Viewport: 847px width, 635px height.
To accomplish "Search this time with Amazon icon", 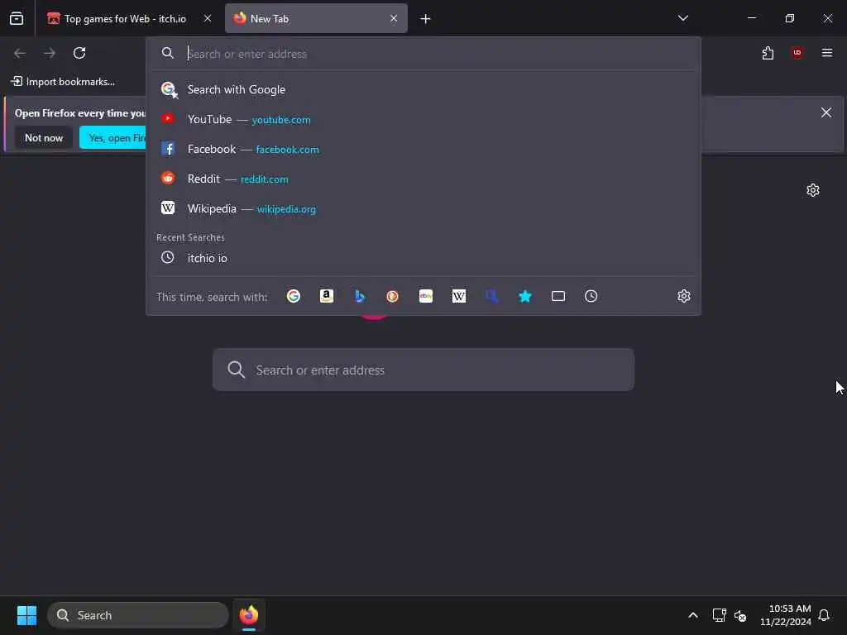I will (326, 296).
